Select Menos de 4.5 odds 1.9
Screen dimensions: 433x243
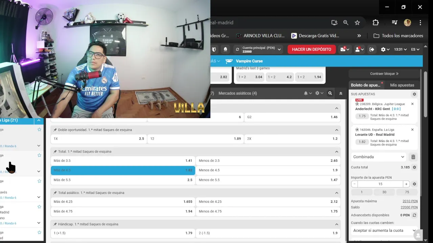(268, 170)
